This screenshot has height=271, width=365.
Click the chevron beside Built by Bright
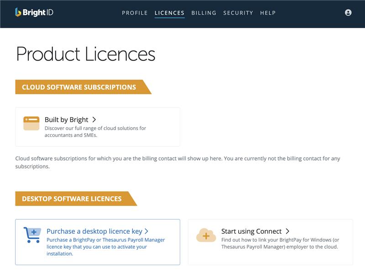pos(94,120)
